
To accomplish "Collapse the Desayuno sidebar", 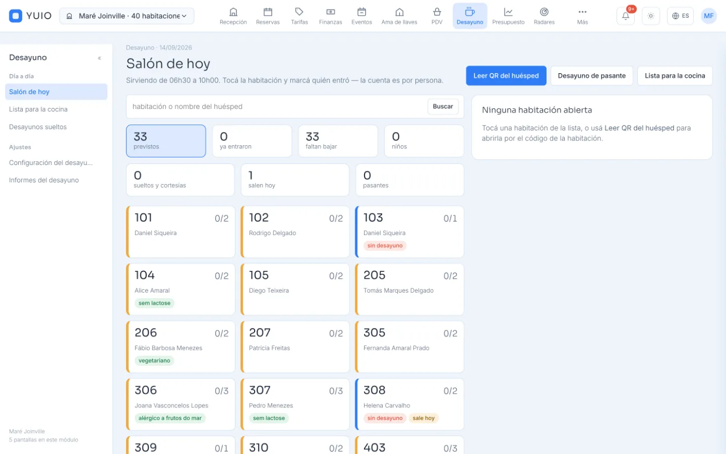I will (x=100, y=58).
